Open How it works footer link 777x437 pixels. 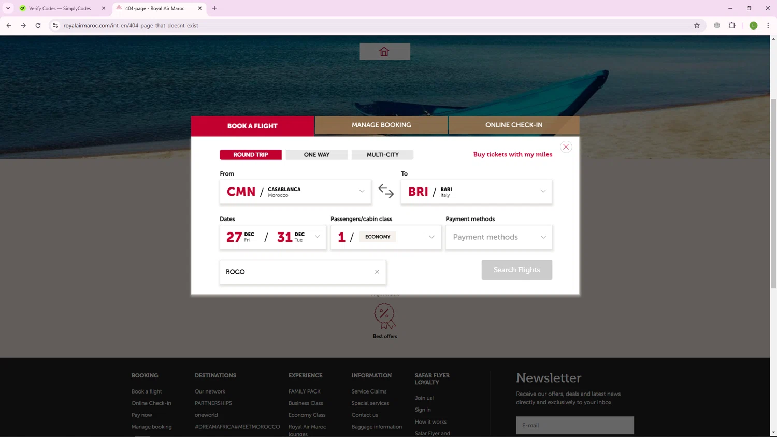click(430, 421)
